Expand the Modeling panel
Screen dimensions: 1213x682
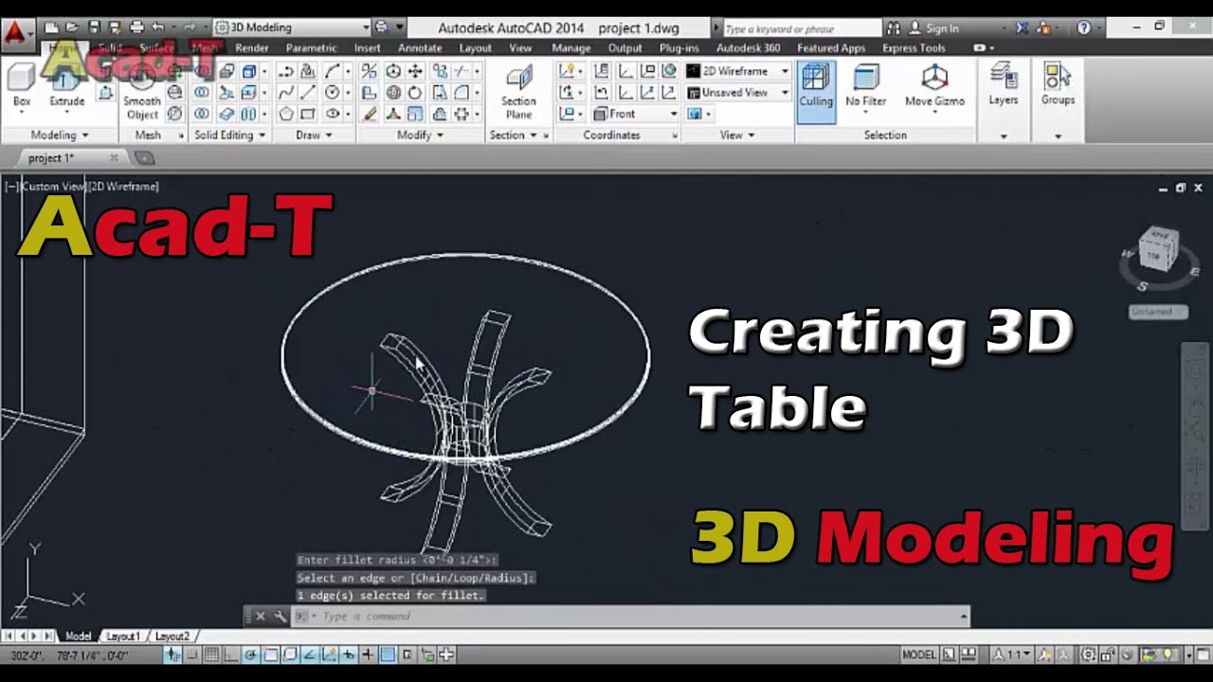[60, 135]
